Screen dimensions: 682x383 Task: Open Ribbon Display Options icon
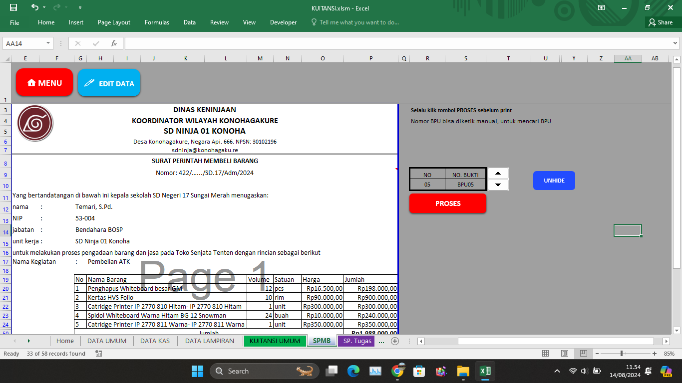click(601, 7)
